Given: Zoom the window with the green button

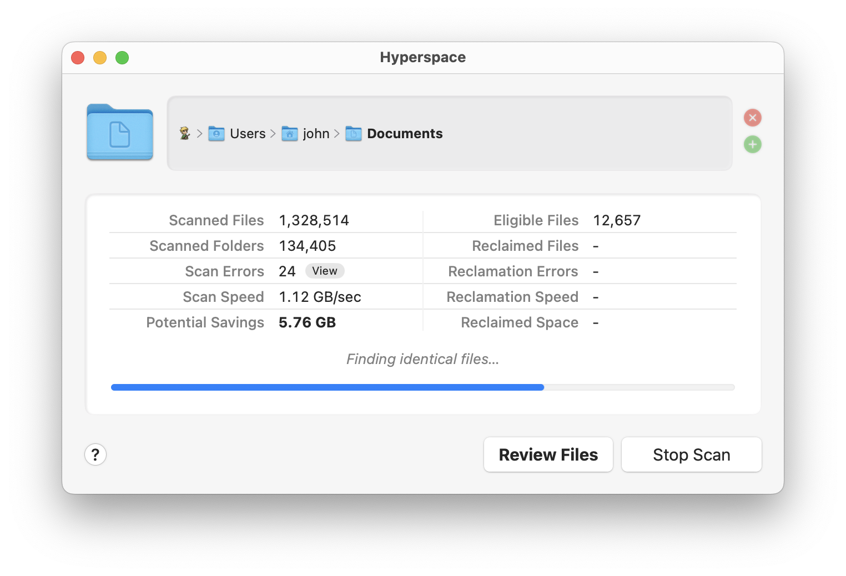Looking at the screenshot, I should coord(122,58).
